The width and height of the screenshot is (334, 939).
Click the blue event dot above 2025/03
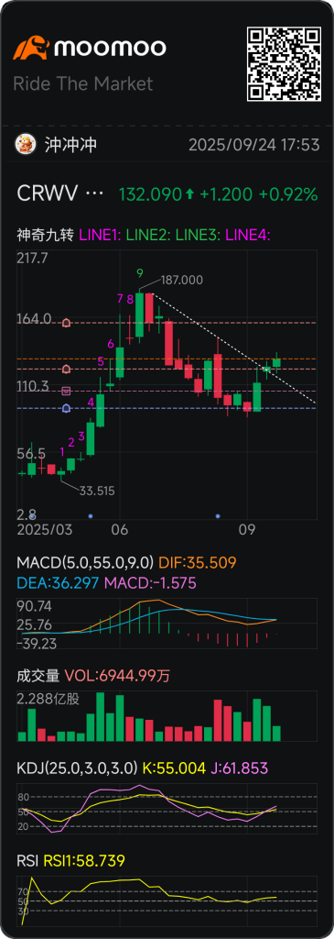click(x=32, y=515)
